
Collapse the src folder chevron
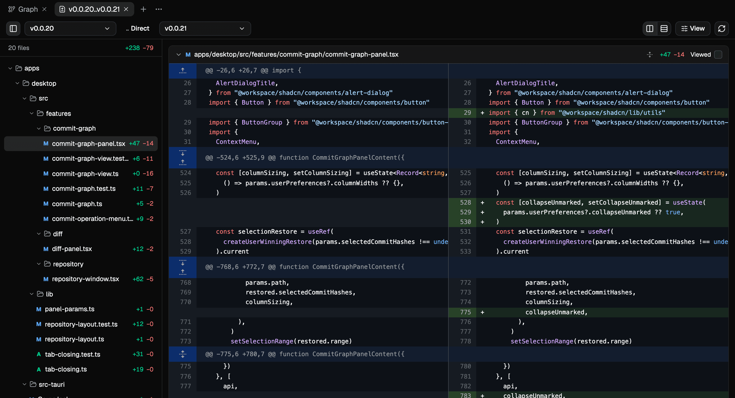point(24,98)
